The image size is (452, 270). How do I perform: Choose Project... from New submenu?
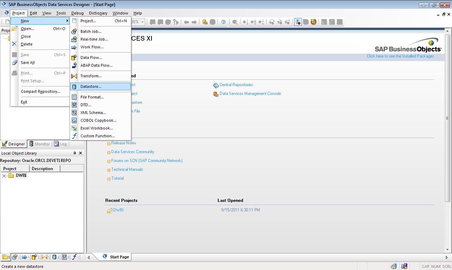[101, 21]
